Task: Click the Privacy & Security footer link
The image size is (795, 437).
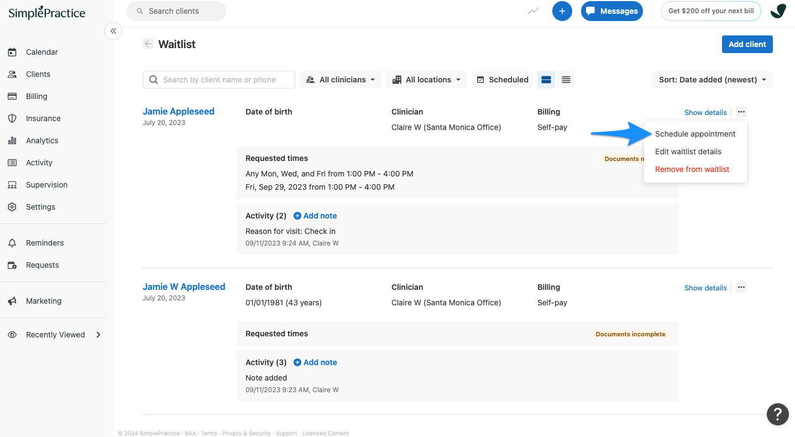Action: 246,433
